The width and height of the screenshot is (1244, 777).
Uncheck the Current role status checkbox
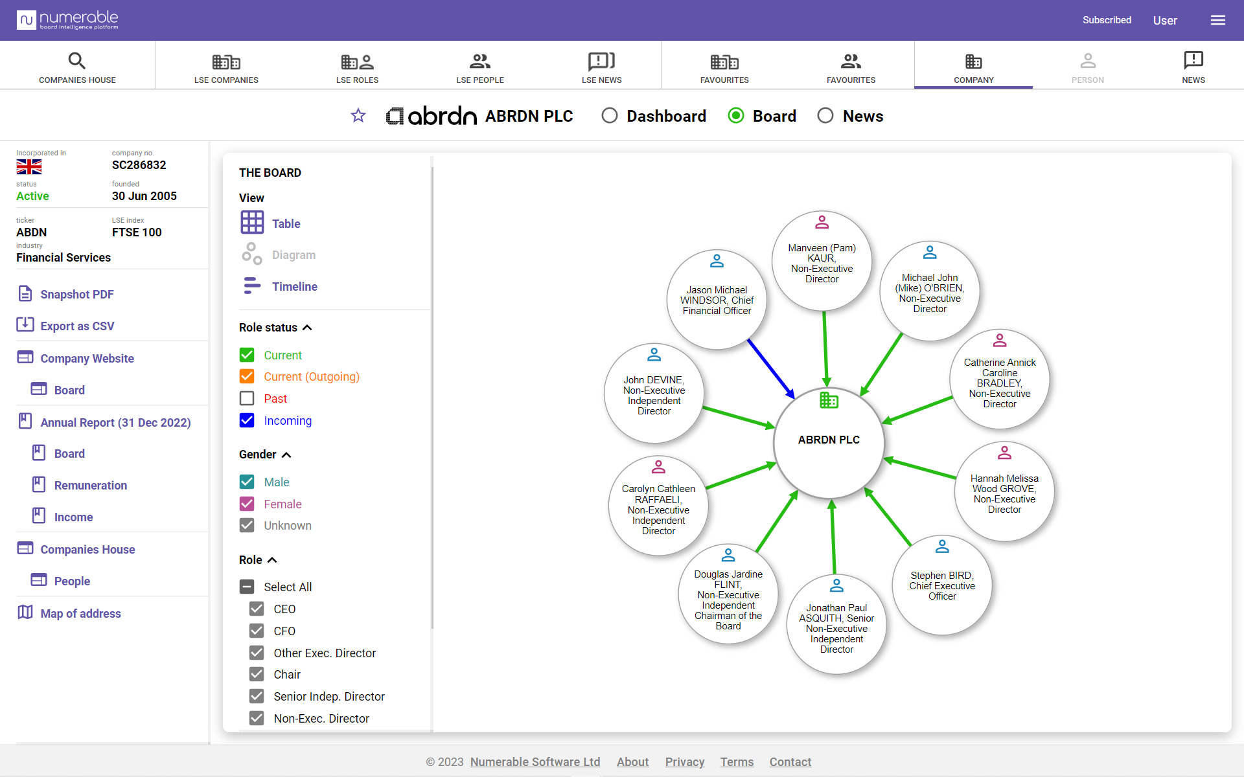pos(247,355)
